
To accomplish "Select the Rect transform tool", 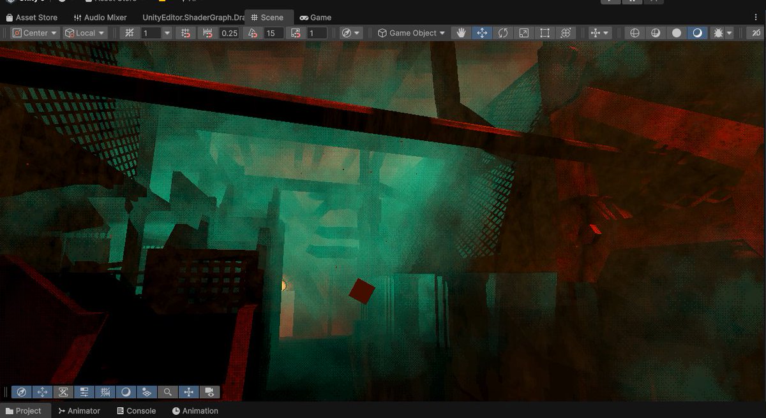I will (544, 32).
